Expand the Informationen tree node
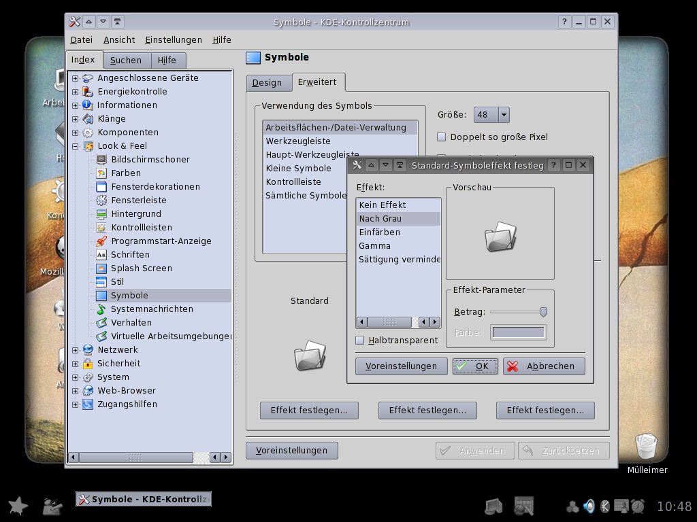The image size is (697, 522). [x=75, y=105]
